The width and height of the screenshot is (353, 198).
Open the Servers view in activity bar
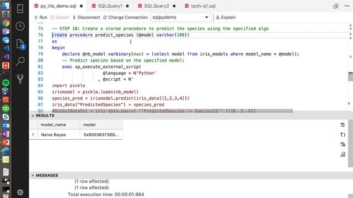[x=20, y=9]
